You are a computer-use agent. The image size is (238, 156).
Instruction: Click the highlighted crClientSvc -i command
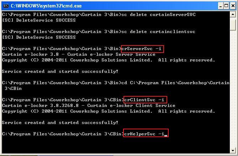tap(145, 100)
